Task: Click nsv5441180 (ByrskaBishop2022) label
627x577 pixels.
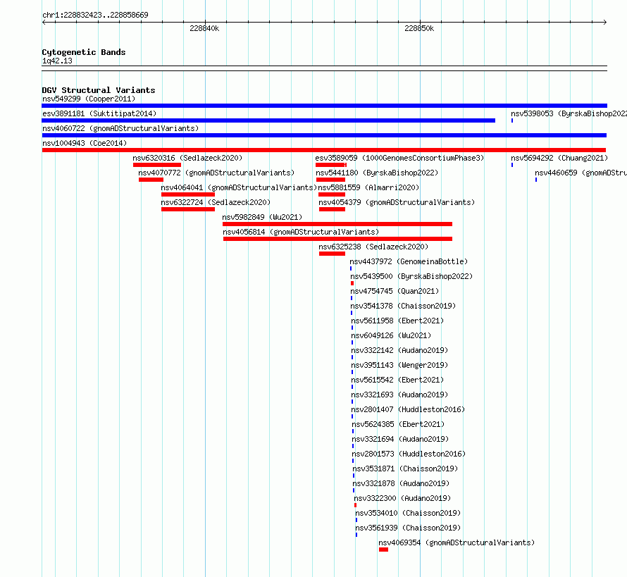Action: (x=377, y=173)
